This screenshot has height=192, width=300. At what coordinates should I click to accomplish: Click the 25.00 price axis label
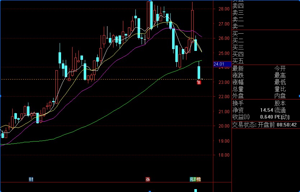(224, 53)
